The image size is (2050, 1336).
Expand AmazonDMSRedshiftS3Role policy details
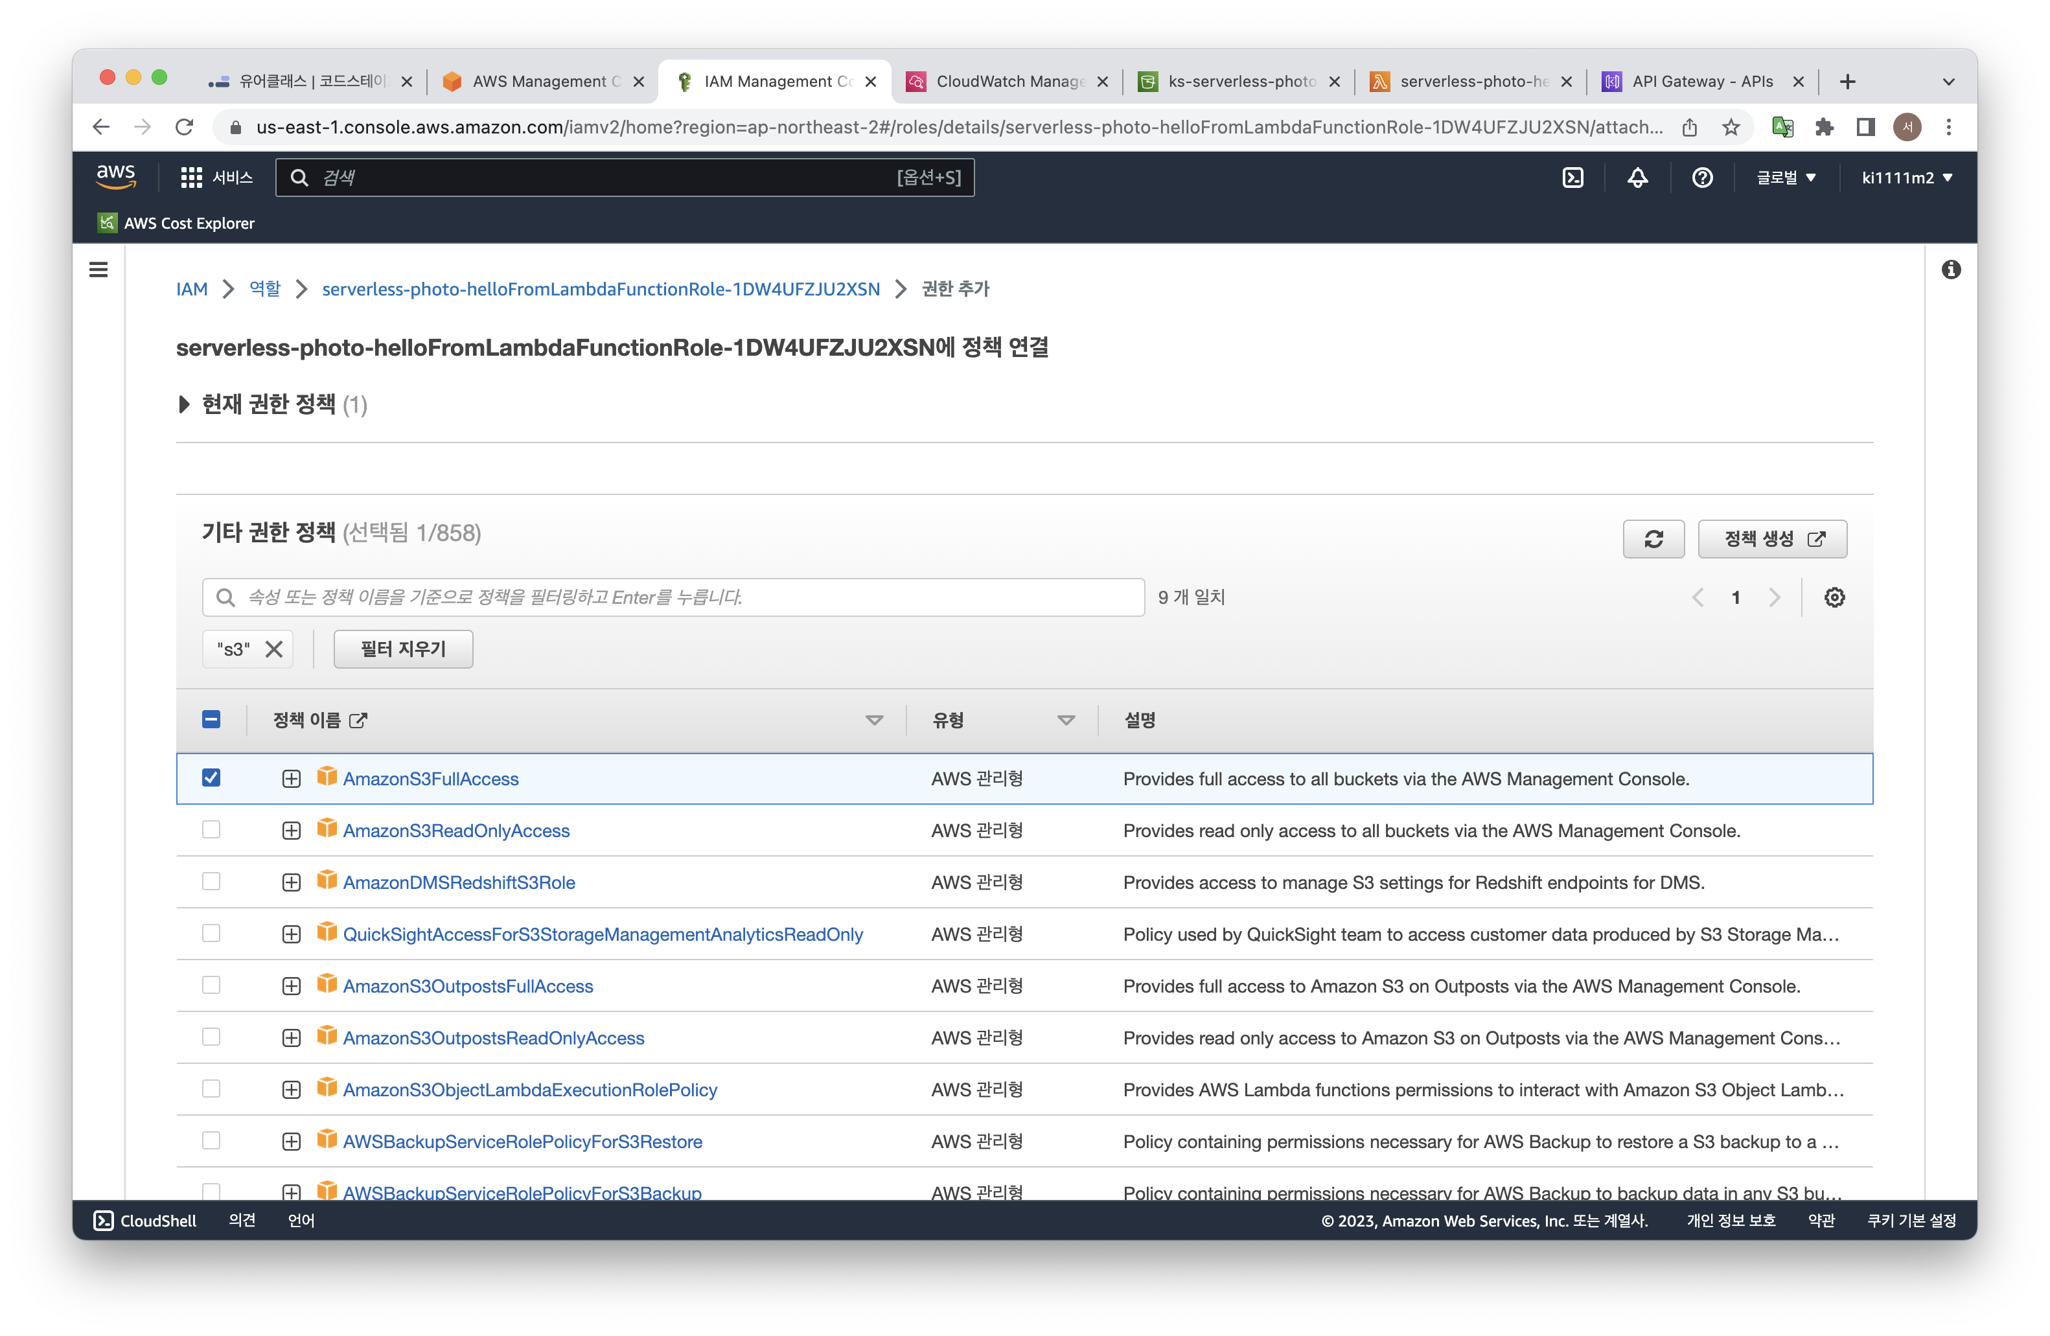[x=291, y=883]
